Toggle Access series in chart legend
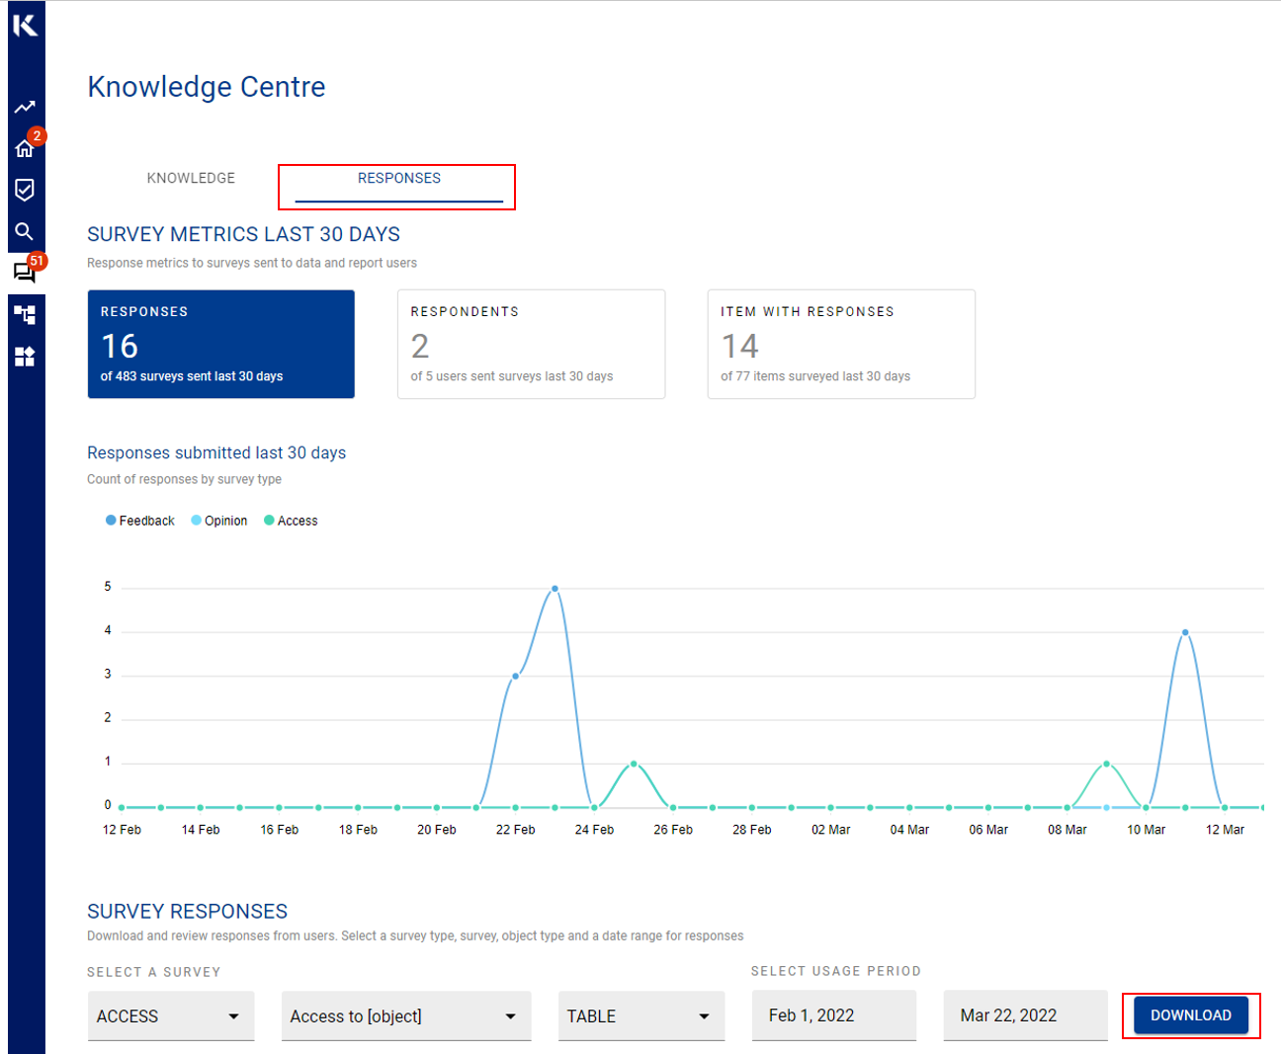The image size is (1281, 1054). [291, 521]
